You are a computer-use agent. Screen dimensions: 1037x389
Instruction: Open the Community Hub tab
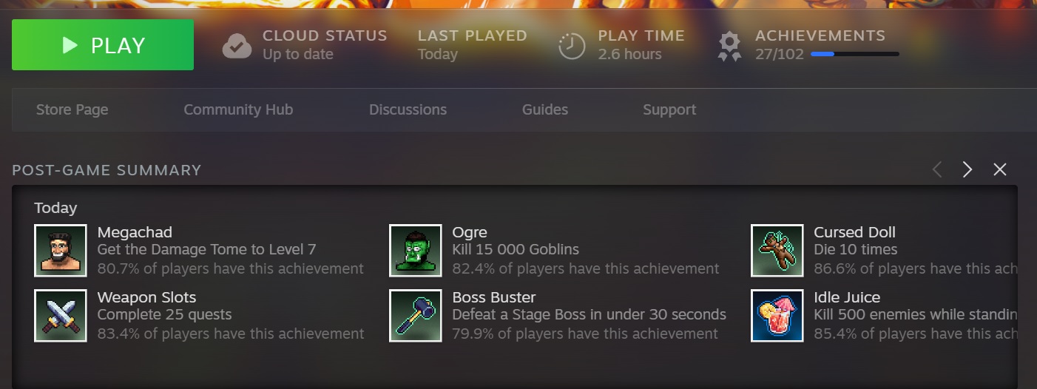coord(238,110)
